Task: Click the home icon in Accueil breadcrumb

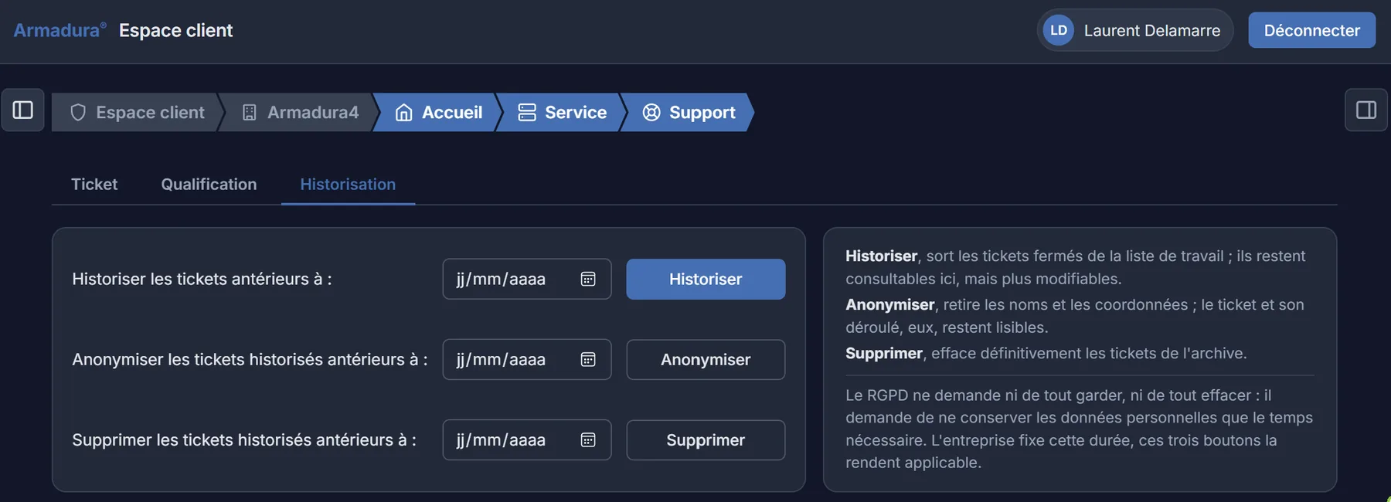Action: point(403,113)
